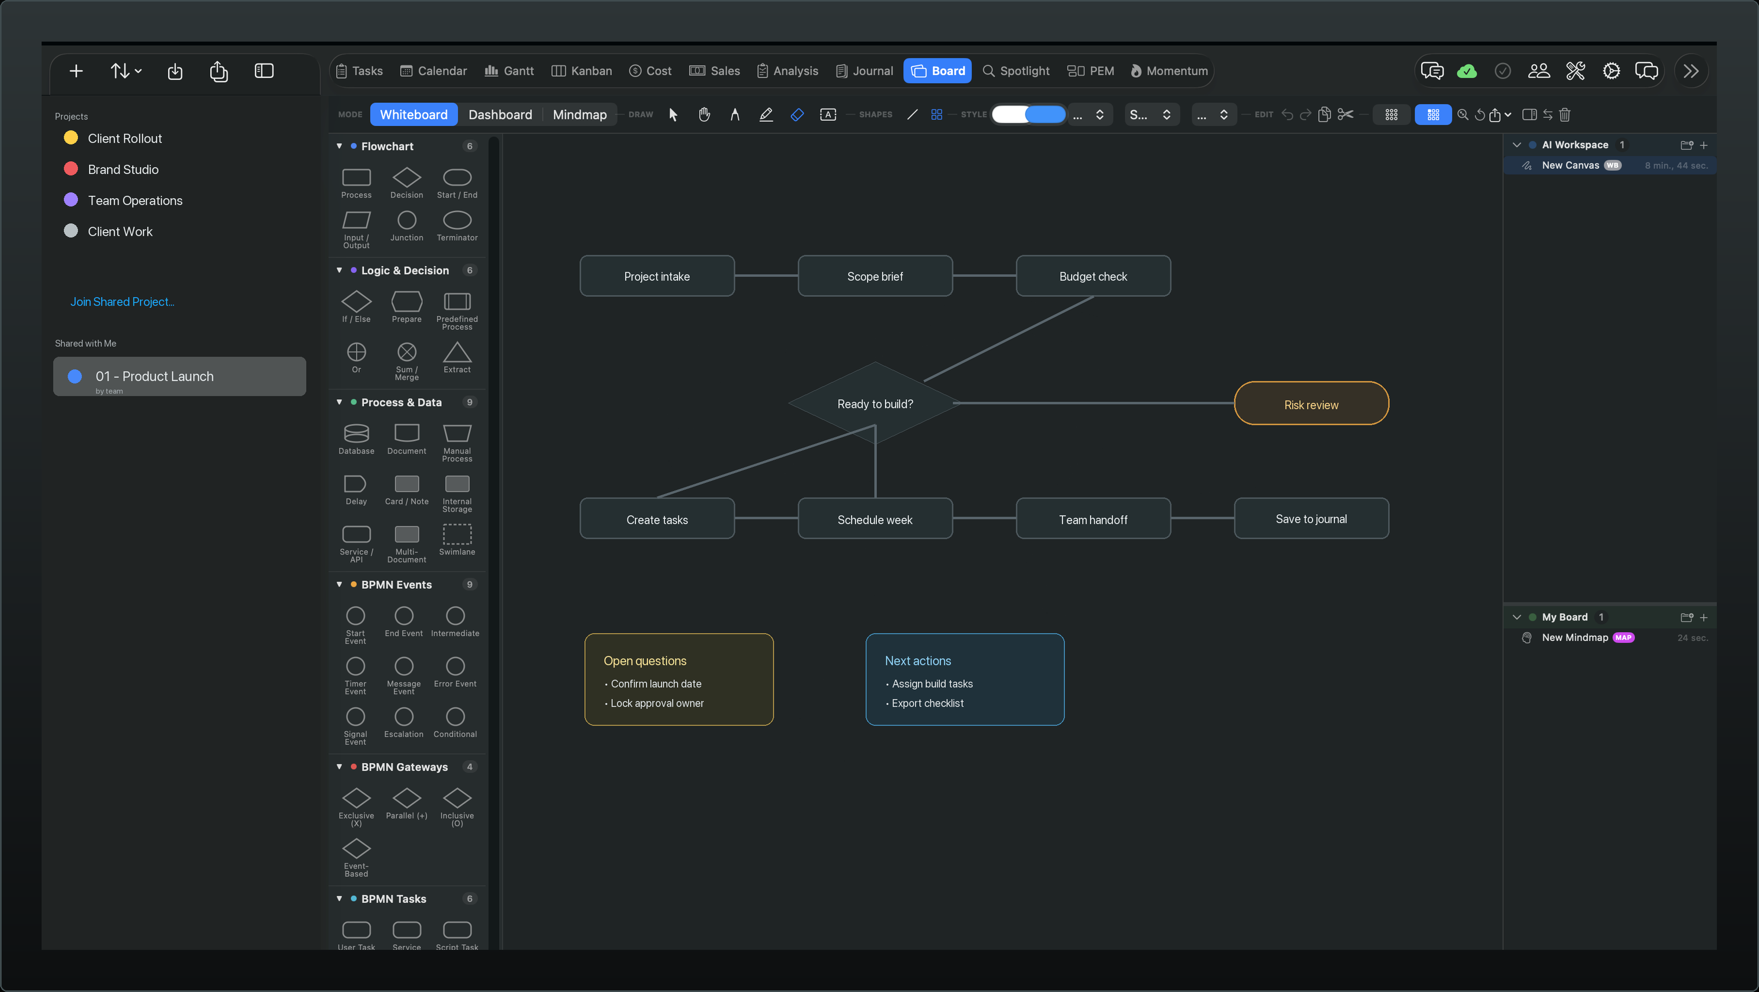Viewport: 1759px width, 992px height.
Task: Toggle the right panel split icon
Action: pyautogui.click(x=1530, y=115)
